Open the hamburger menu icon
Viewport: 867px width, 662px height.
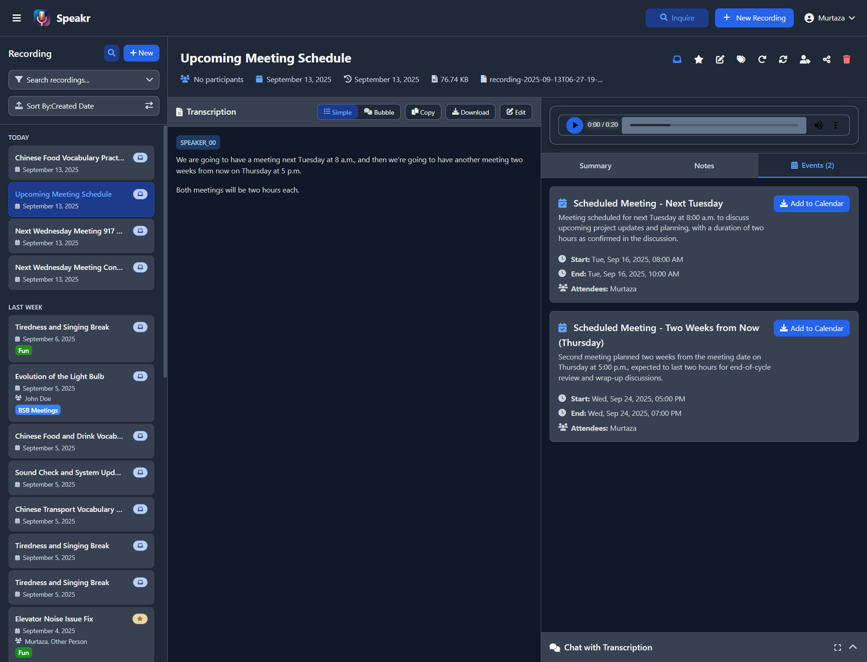[x=17, y=18]
